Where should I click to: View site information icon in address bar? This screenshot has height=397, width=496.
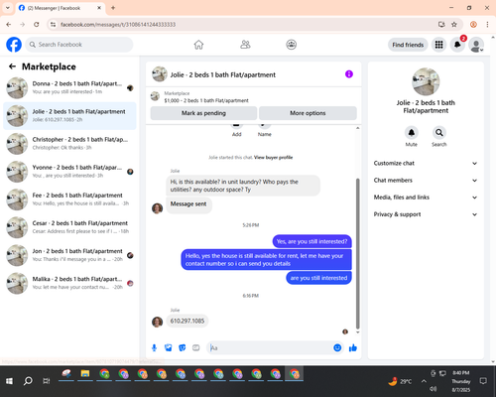(x=53, y=25)
